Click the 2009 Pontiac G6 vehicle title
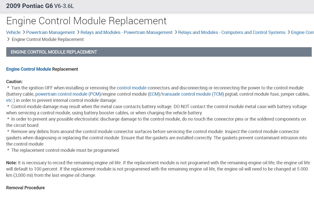 click(30, 6)
